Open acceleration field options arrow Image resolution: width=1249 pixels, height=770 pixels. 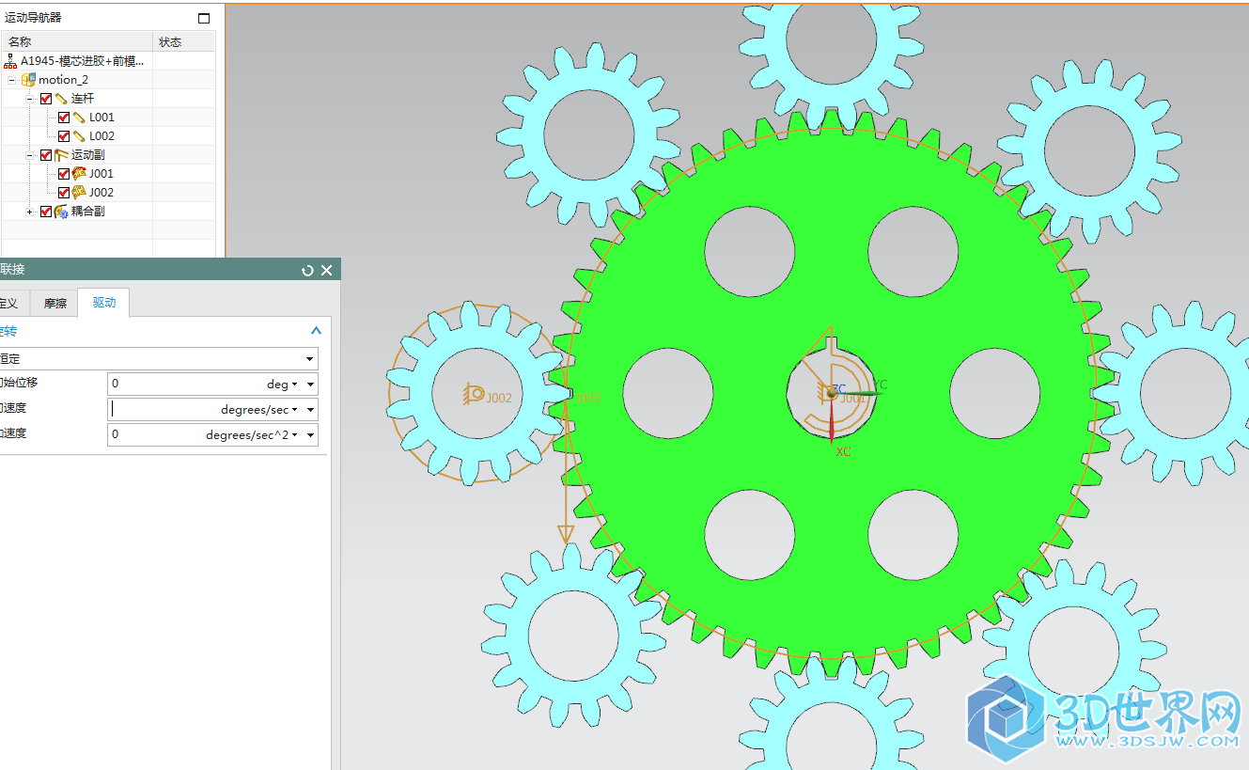click(310, 434)
